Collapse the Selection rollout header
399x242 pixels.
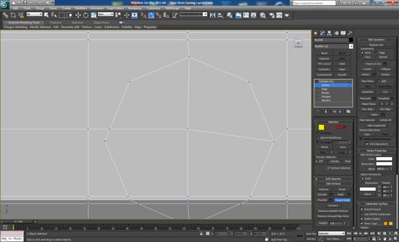[333, 122]
